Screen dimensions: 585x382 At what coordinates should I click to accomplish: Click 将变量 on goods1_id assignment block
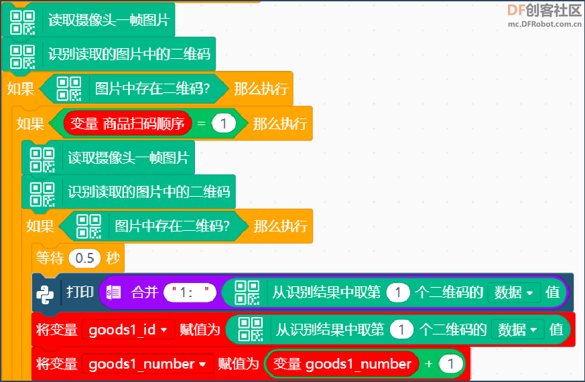coord(57,330)
